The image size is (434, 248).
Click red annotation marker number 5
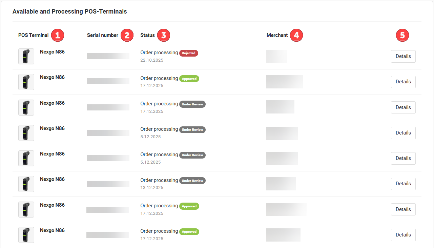point(402,35)
